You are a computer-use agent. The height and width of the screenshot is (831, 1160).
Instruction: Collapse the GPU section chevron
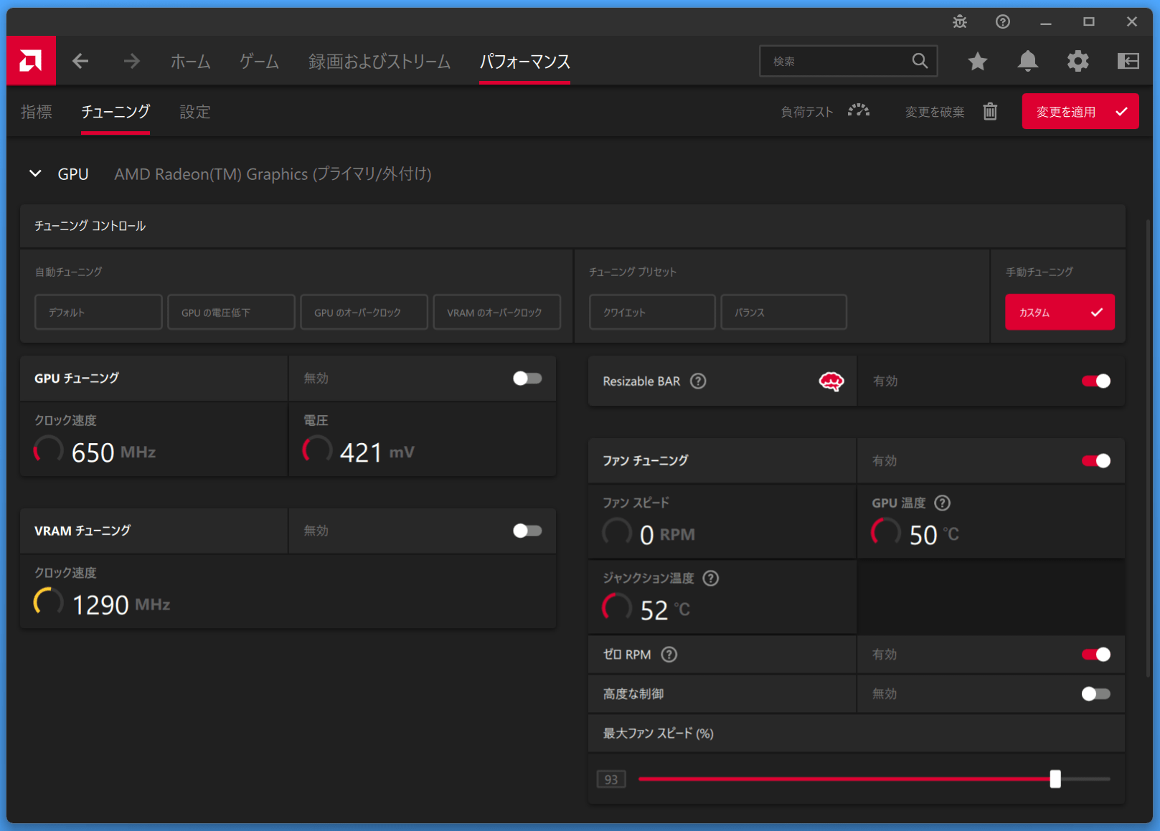tap(35, 174)
